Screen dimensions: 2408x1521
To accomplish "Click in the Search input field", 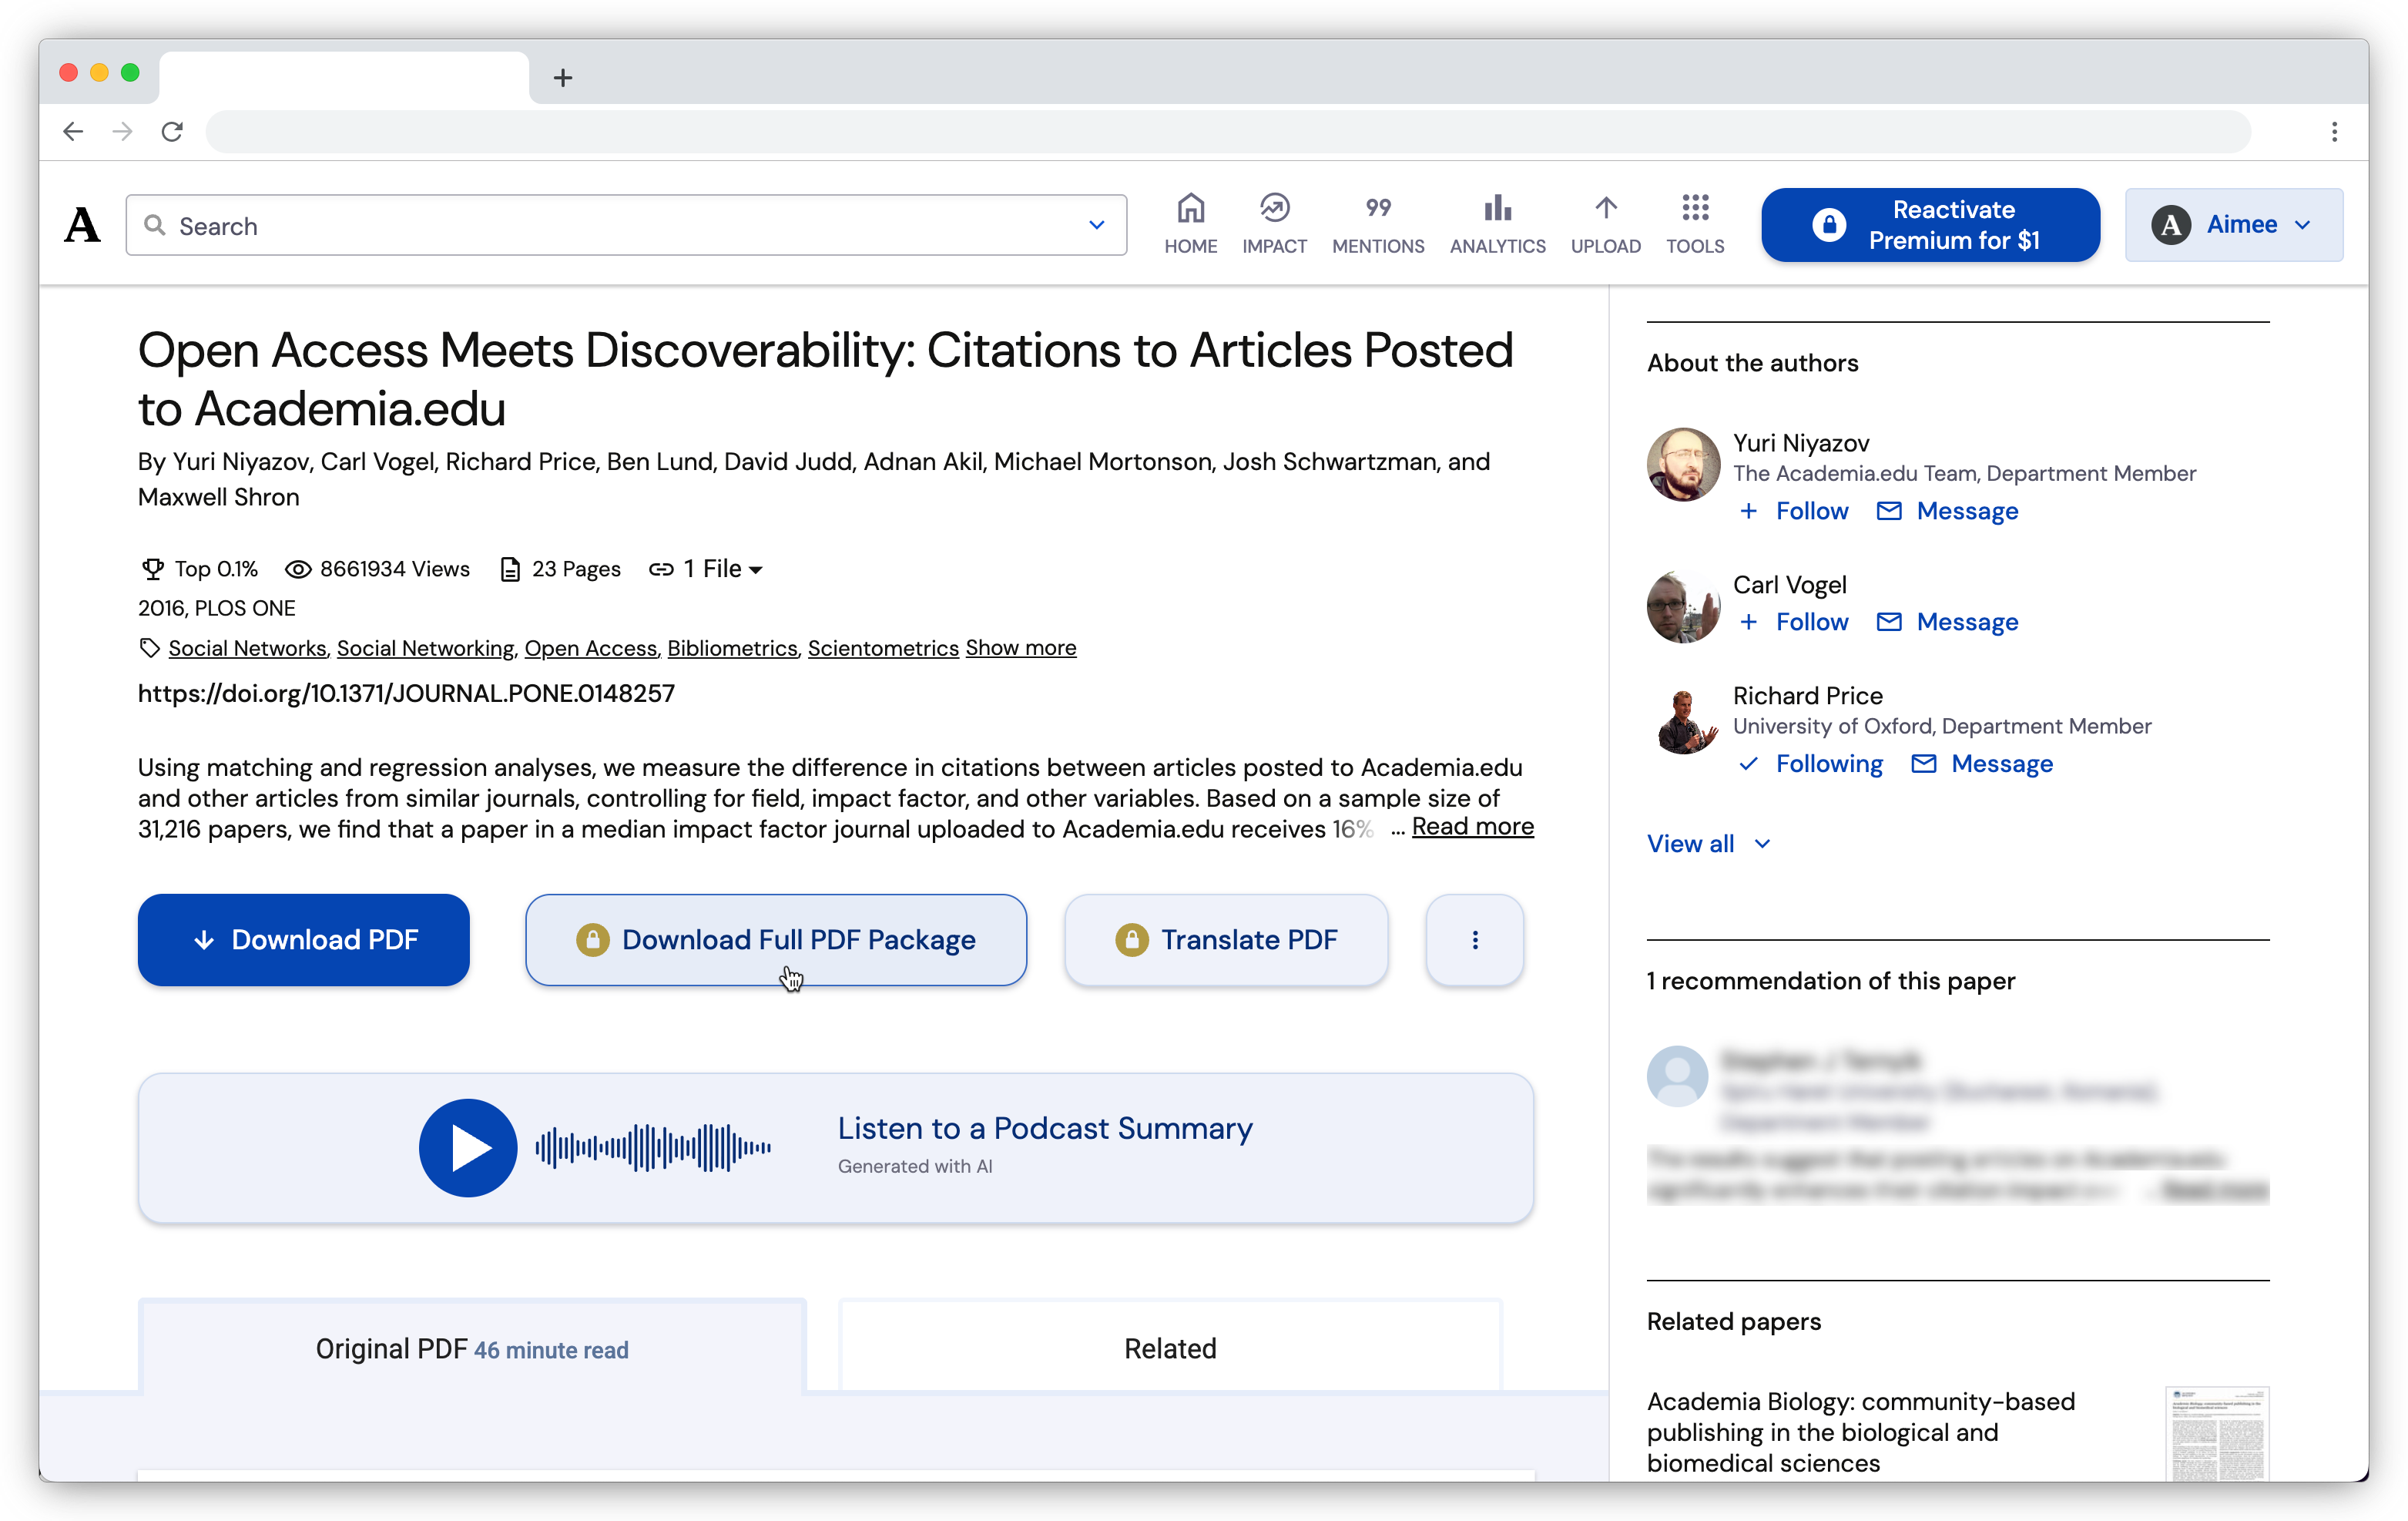I will pos(626,225).
